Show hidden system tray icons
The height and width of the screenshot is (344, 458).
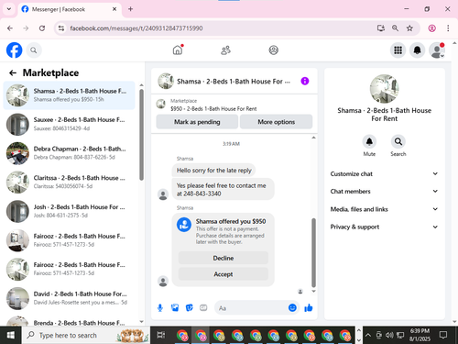368,335
